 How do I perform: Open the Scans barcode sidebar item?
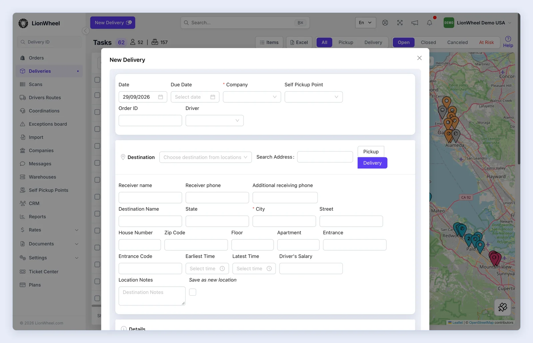(x=49, y=84)
